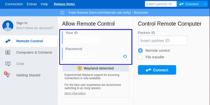Screen dimensions: 210x105
Task: Select the File transfer radio option
Action: pos(140,57)
